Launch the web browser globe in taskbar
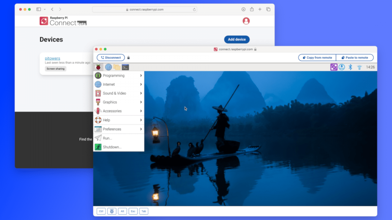The image size is (392, 220). pyautogui.click(x=108, y=67)
